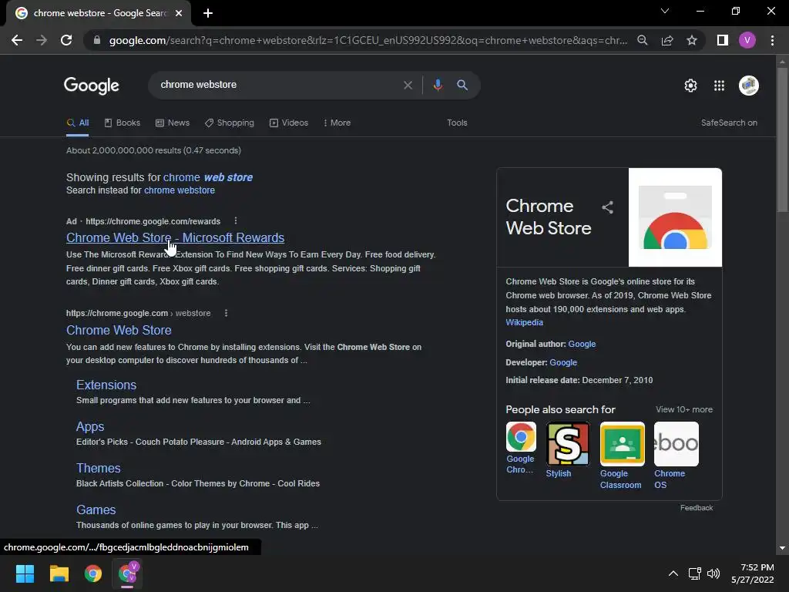Open the Chrome Web Store Microsoft Rewards ad

pyautogui.click(x=175, y=237)
